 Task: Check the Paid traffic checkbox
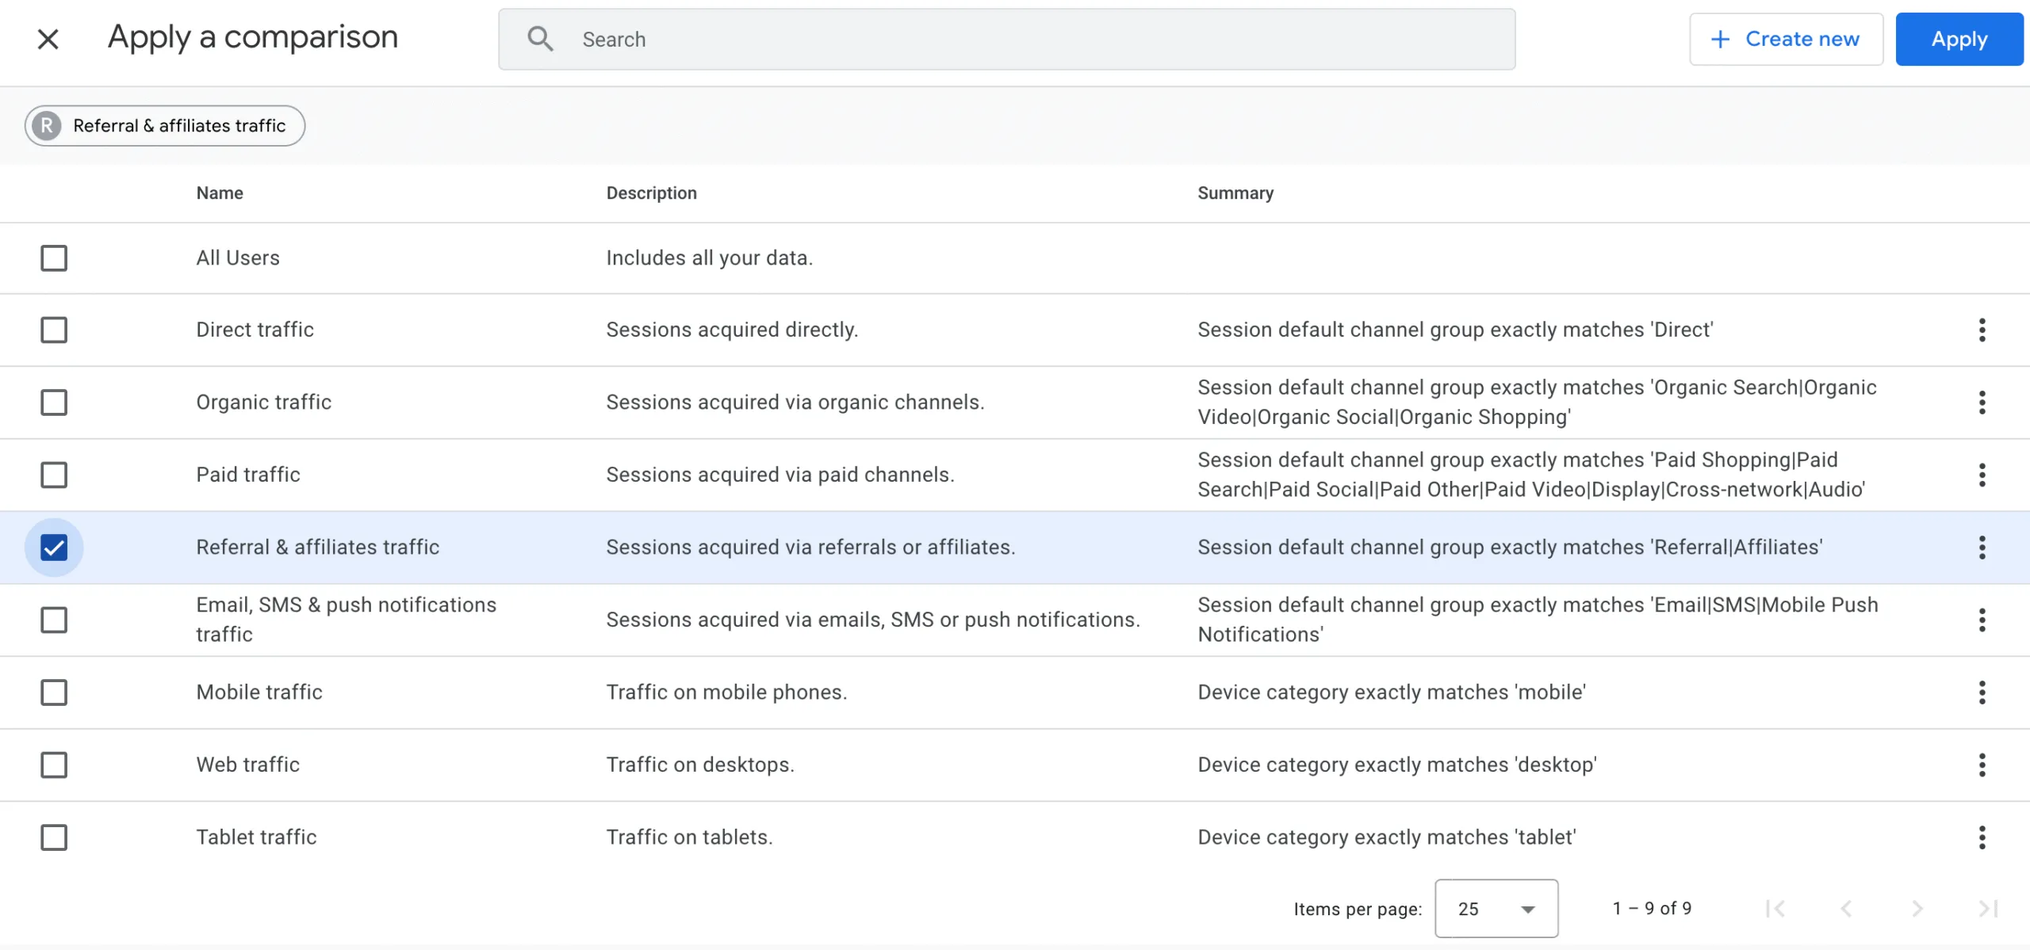coord(54,475)
